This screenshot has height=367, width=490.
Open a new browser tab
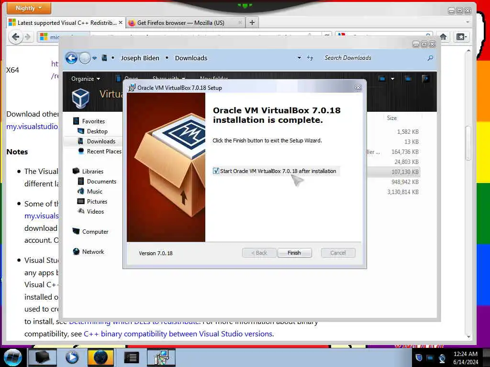pos(252,22)
